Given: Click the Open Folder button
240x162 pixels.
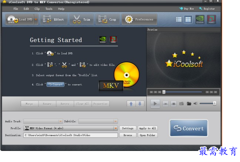Looking at the screenshot, I should (148, 135).
